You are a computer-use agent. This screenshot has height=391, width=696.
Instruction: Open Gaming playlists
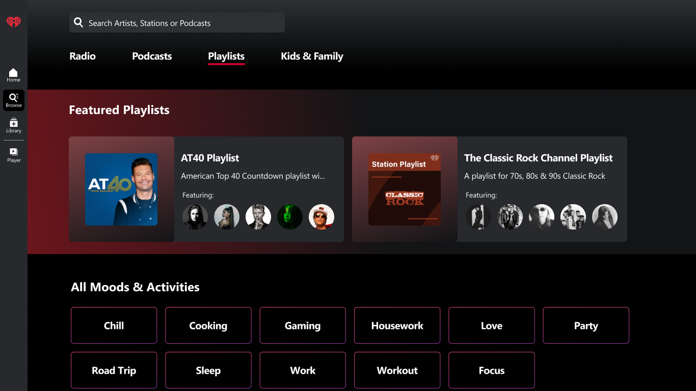[303, 325]
